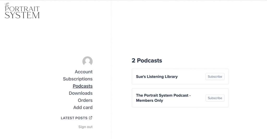Open the Add card option
Image resolution: width=267 pixels, height=139 pixels.
pos(83,108)
